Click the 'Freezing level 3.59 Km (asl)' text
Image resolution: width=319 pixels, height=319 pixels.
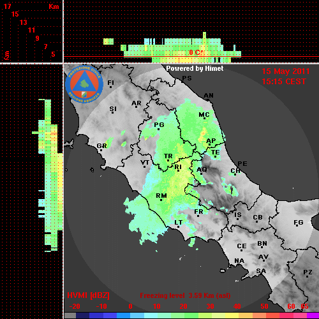point(185,295)
